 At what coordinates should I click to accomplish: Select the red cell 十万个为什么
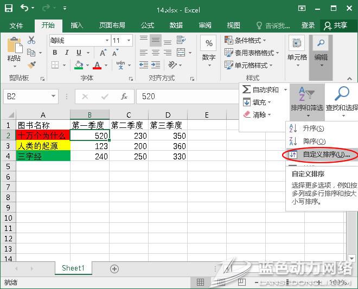(x=43, y=136)
